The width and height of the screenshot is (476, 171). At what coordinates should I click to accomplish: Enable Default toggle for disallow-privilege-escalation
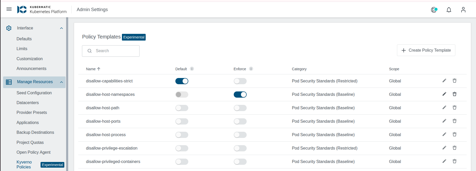click(x=182, y=148)
